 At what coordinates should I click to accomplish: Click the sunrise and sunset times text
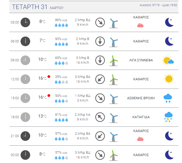click(158, 5)
